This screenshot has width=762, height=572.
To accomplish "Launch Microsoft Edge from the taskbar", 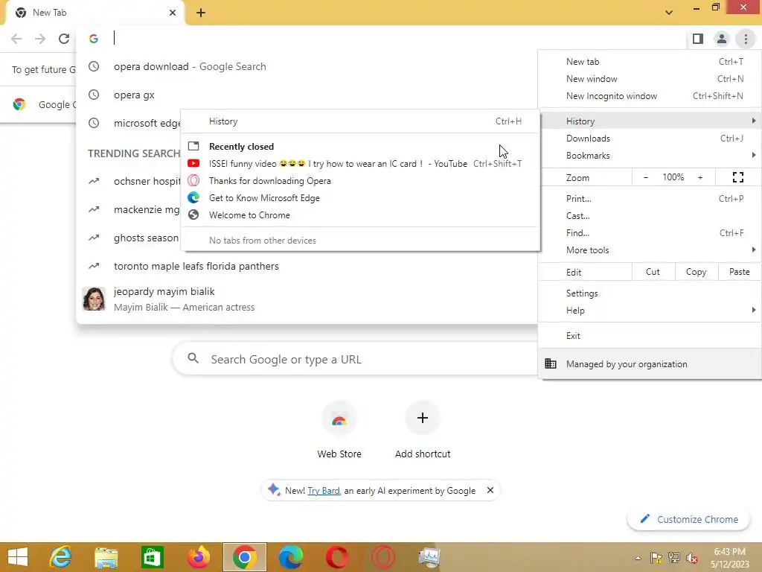I will (x=291, y=557).
